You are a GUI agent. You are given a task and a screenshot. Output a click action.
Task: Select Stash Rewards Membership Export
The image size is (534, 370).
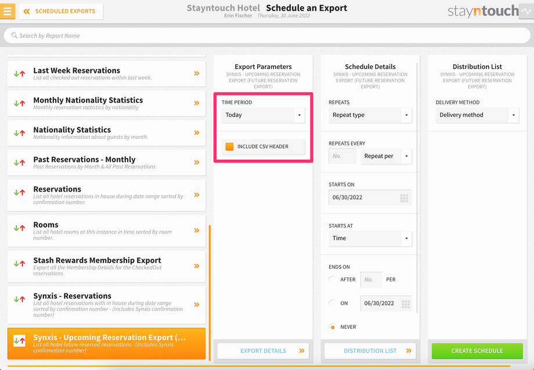pyautogui.click(x=107, y=266)
